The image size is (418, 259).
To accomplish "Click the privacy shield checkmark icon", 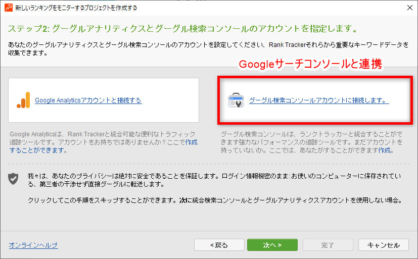I will (13, 179).
